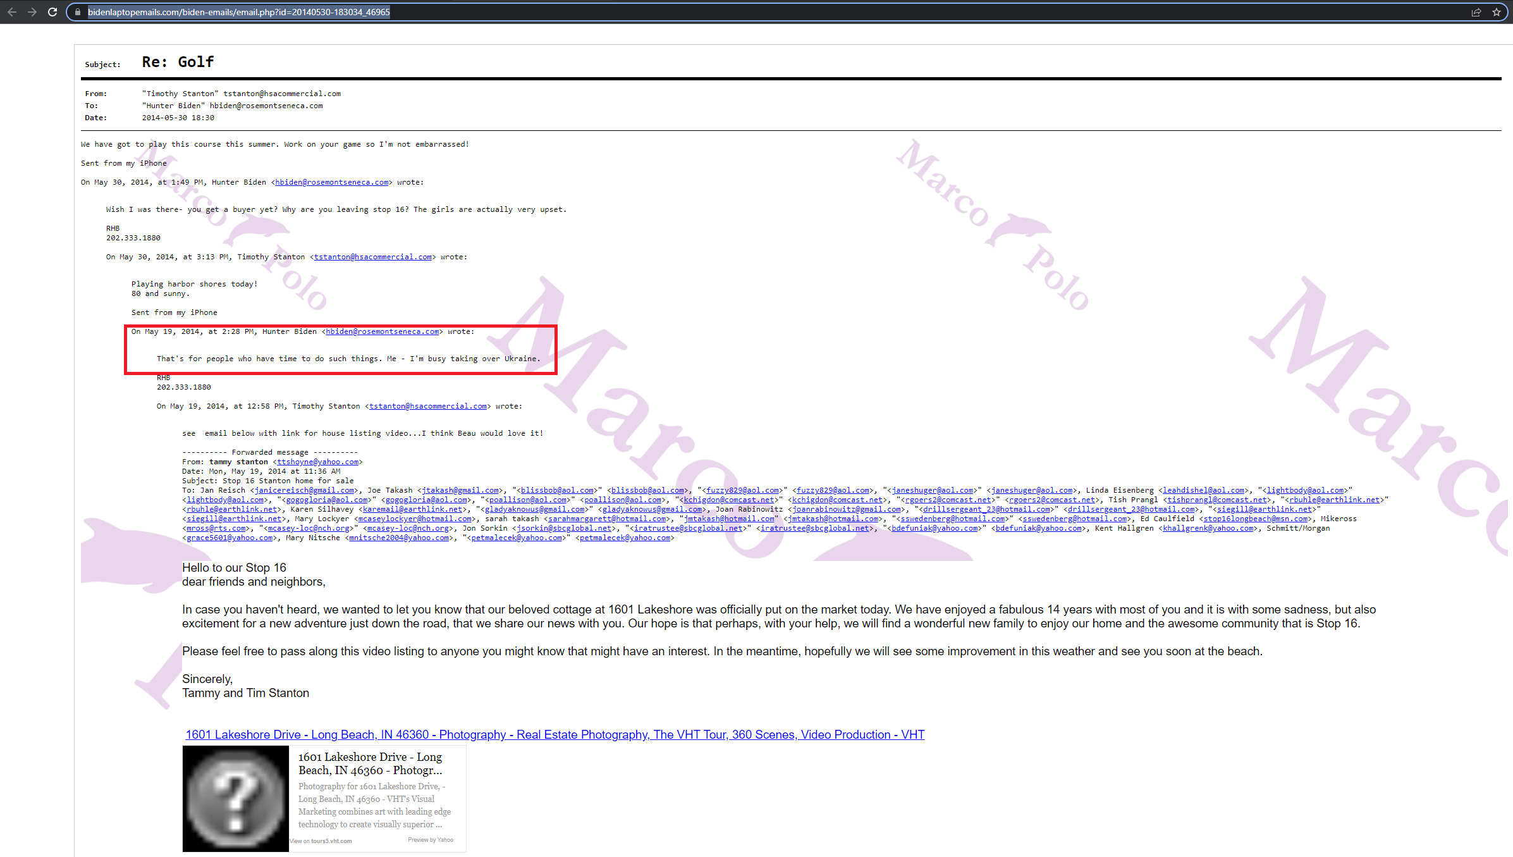Click stop16longbeach@msn.com email link
This screenshot has height=857, width=1513.
(x=1255, y=519)
